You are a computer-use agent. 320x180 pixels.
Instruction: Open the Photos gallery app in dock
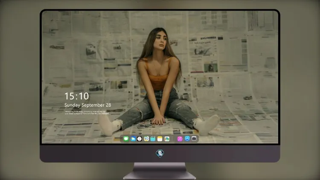(x=167, y=139)
